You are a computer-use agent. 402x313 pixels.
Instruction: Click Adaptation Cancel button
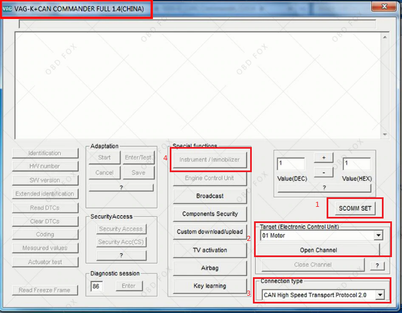pos(104,173)
